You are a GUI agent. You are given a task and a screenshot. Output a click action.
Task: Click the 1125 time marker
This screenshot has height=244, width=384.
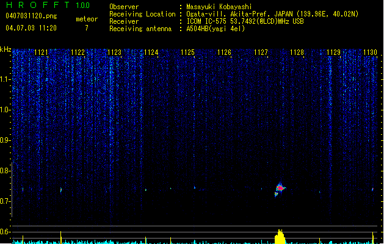[x=187, y=52]
